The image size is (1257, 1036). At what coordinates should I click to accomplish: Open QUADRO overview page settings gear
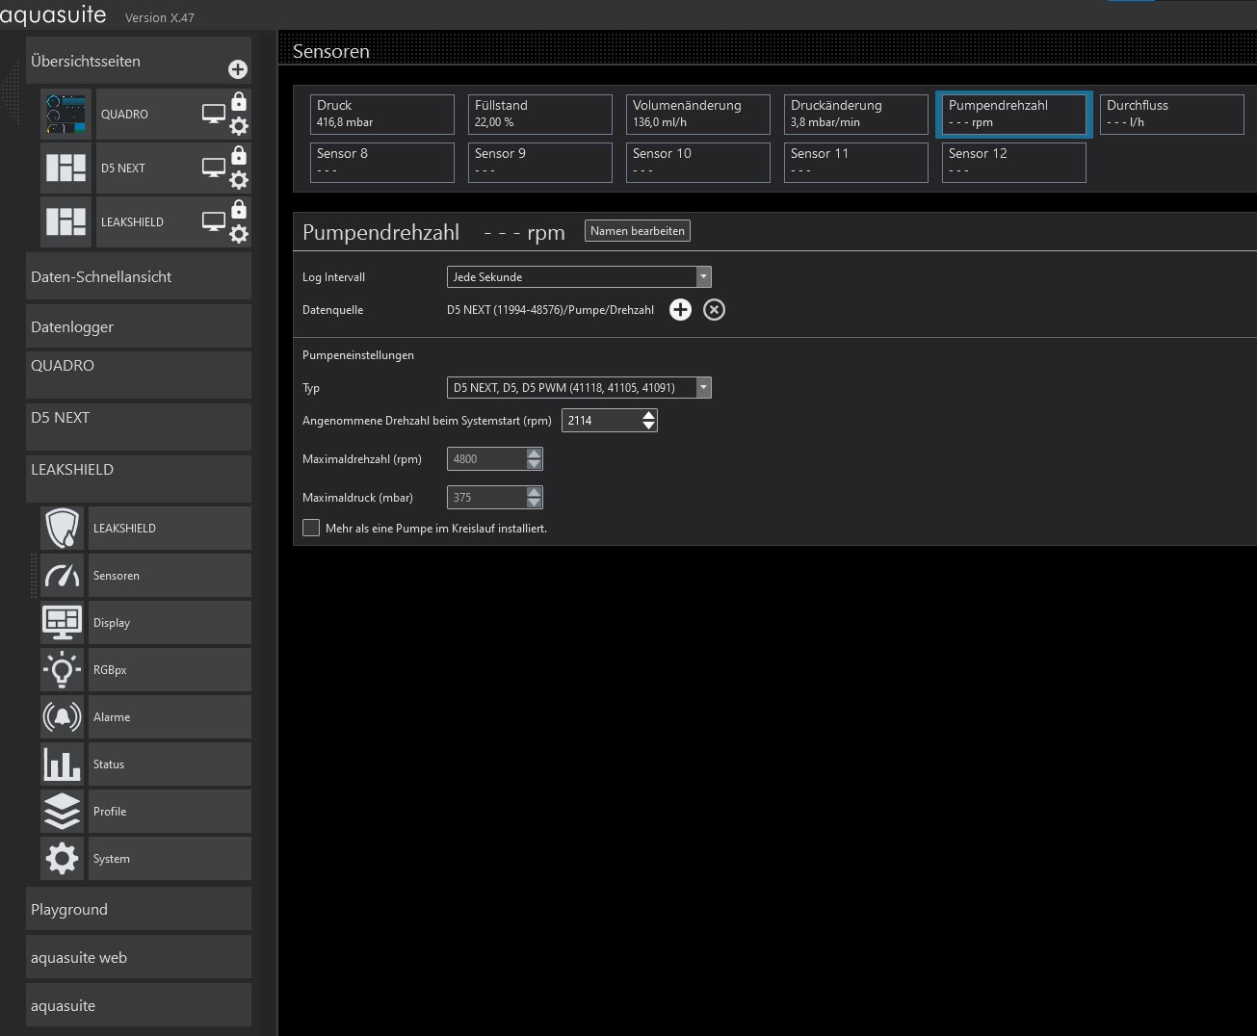click(x=239, y=126)
